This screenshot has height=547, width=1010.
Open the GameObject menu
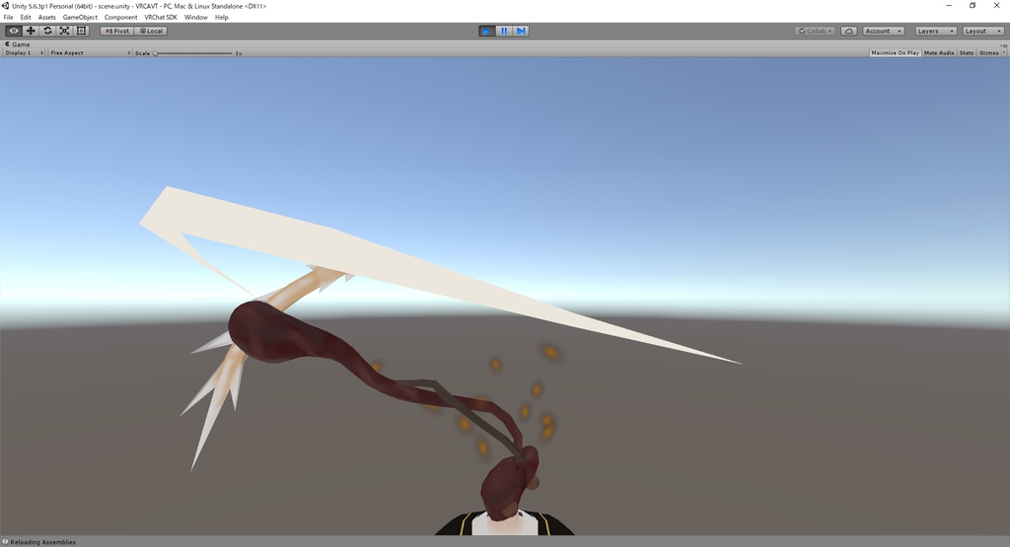(80, 18)
